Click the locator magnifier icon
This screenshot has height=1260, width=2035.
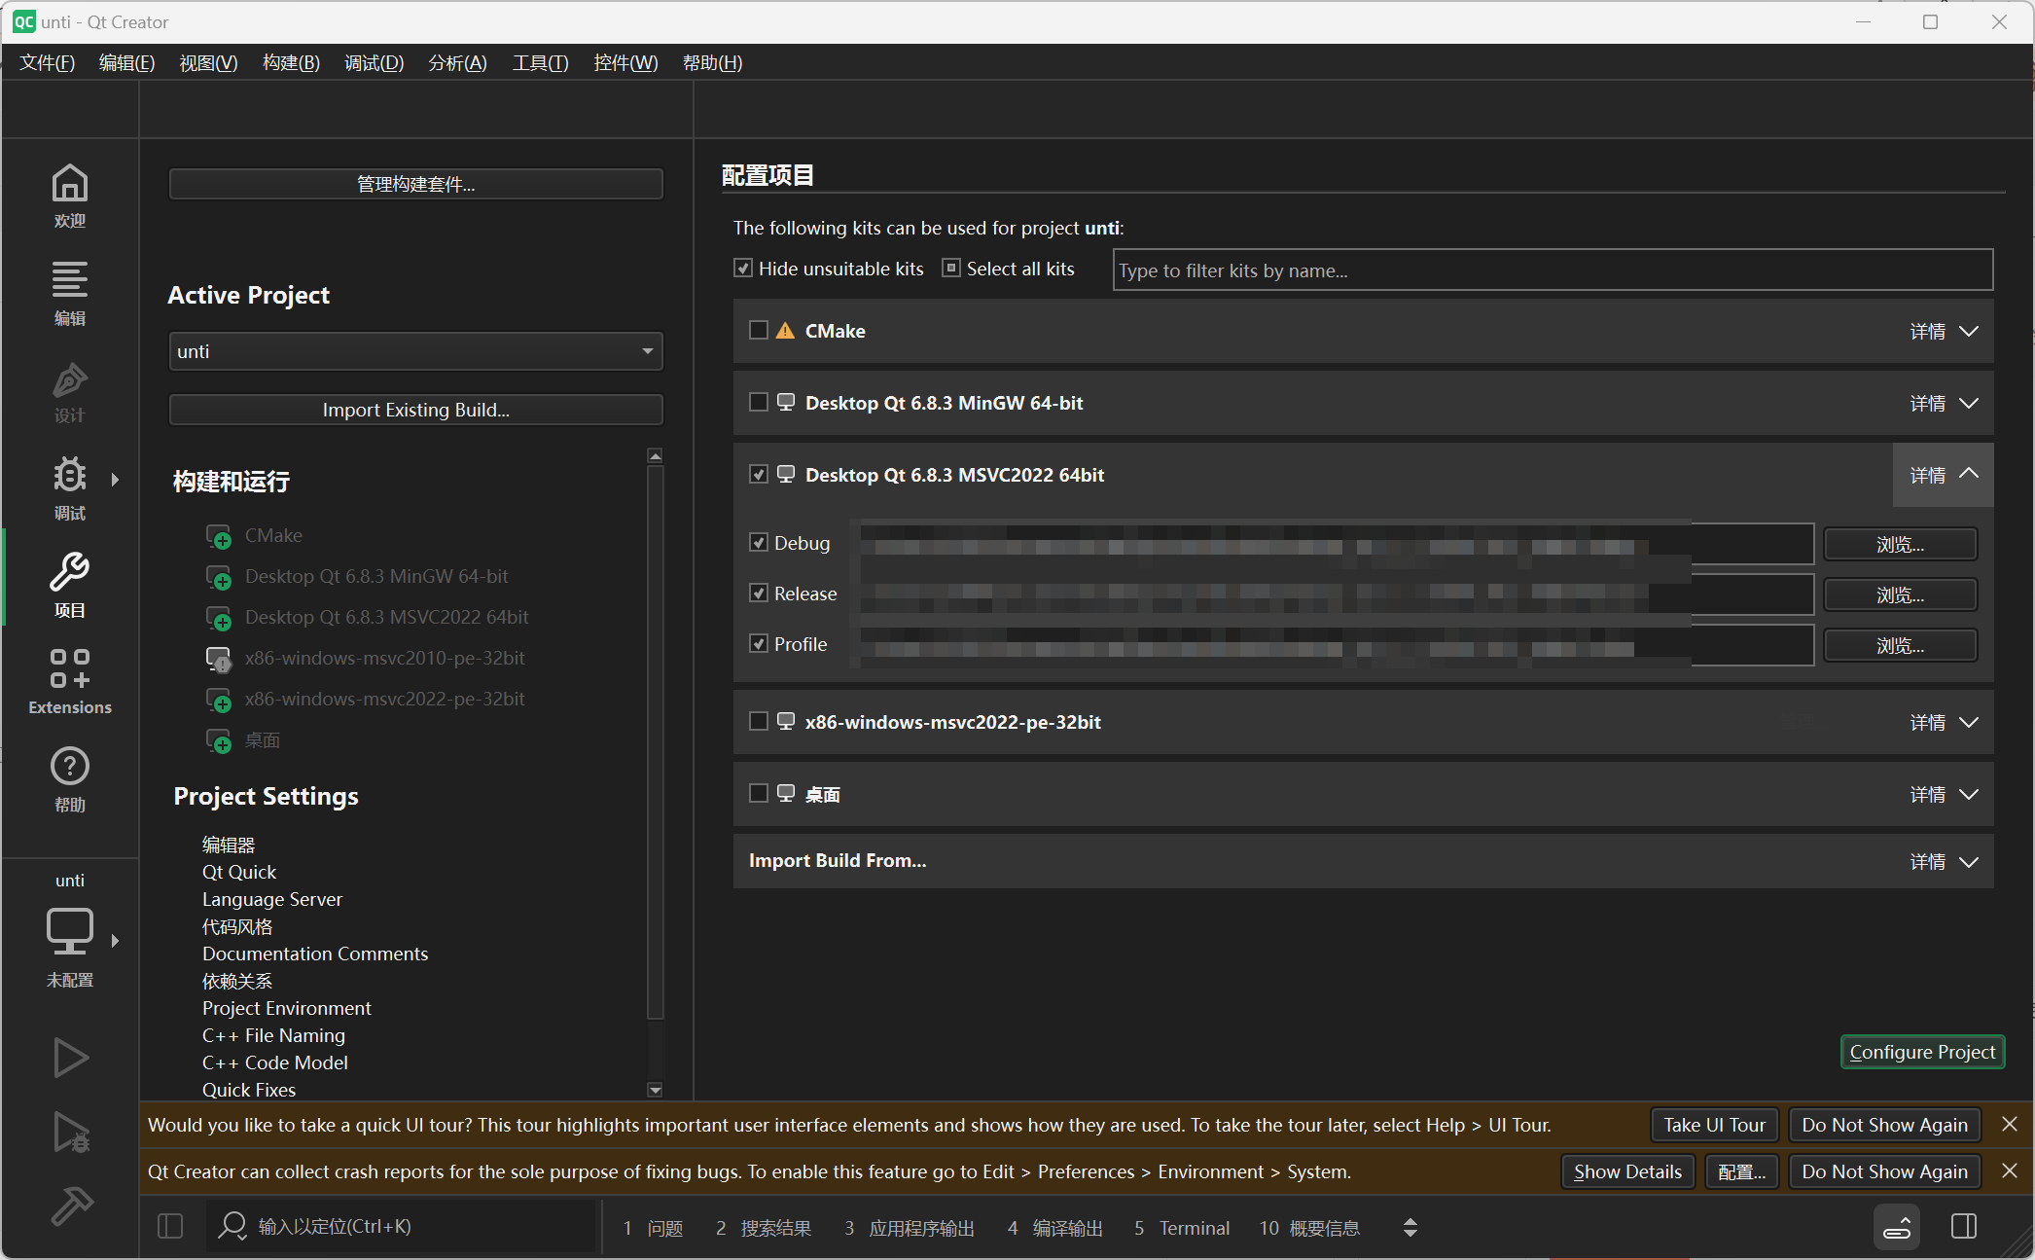[232, 1226]
